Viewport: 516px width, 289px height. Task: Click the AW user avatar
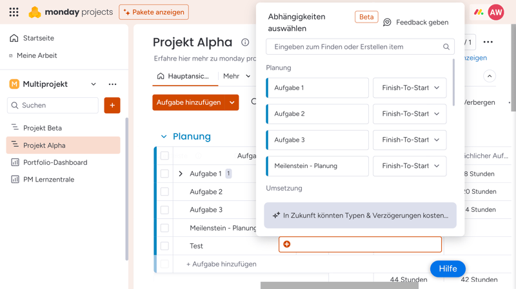click(x=496, y=12)
